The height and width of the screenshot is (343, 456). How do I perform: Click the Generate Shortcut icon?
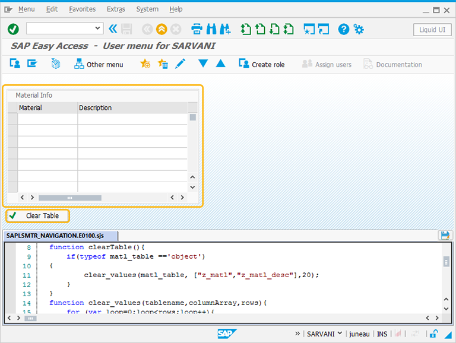(x=324, y=29)
